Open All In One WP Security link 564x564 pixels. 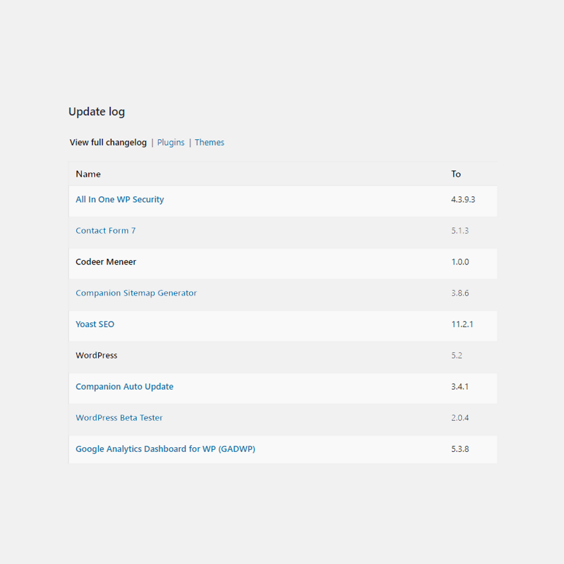coord(120,200)
